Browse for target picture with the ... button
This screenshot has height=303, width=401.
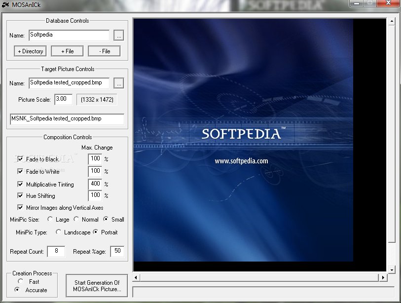pyautogui.click(x=119, y=83)
